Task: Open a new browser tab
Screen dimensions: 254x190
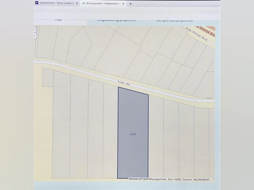Action: (x=131, y=4)
